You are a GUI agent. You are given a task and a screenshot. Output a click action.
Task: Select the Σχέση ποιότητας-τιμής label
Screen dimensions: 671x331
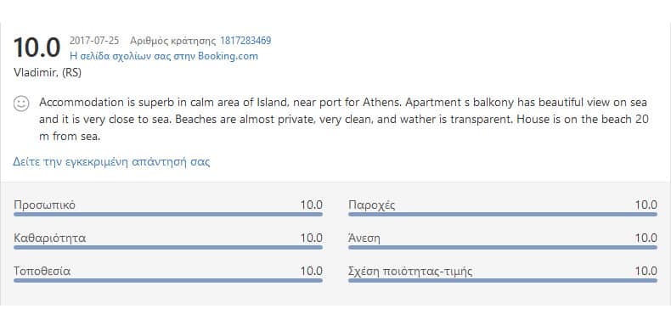[410, 272]
